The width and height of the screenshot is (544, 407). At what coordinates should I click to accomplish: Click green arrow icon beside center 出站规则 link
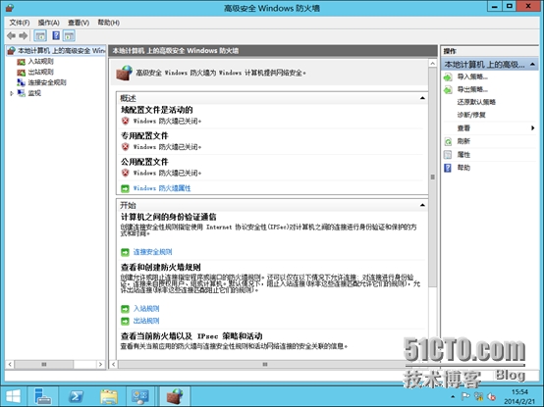tap(125, 321)
